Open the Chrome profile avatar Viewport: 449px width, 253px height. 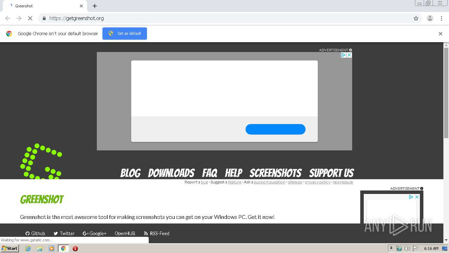[x=430, y=18]
